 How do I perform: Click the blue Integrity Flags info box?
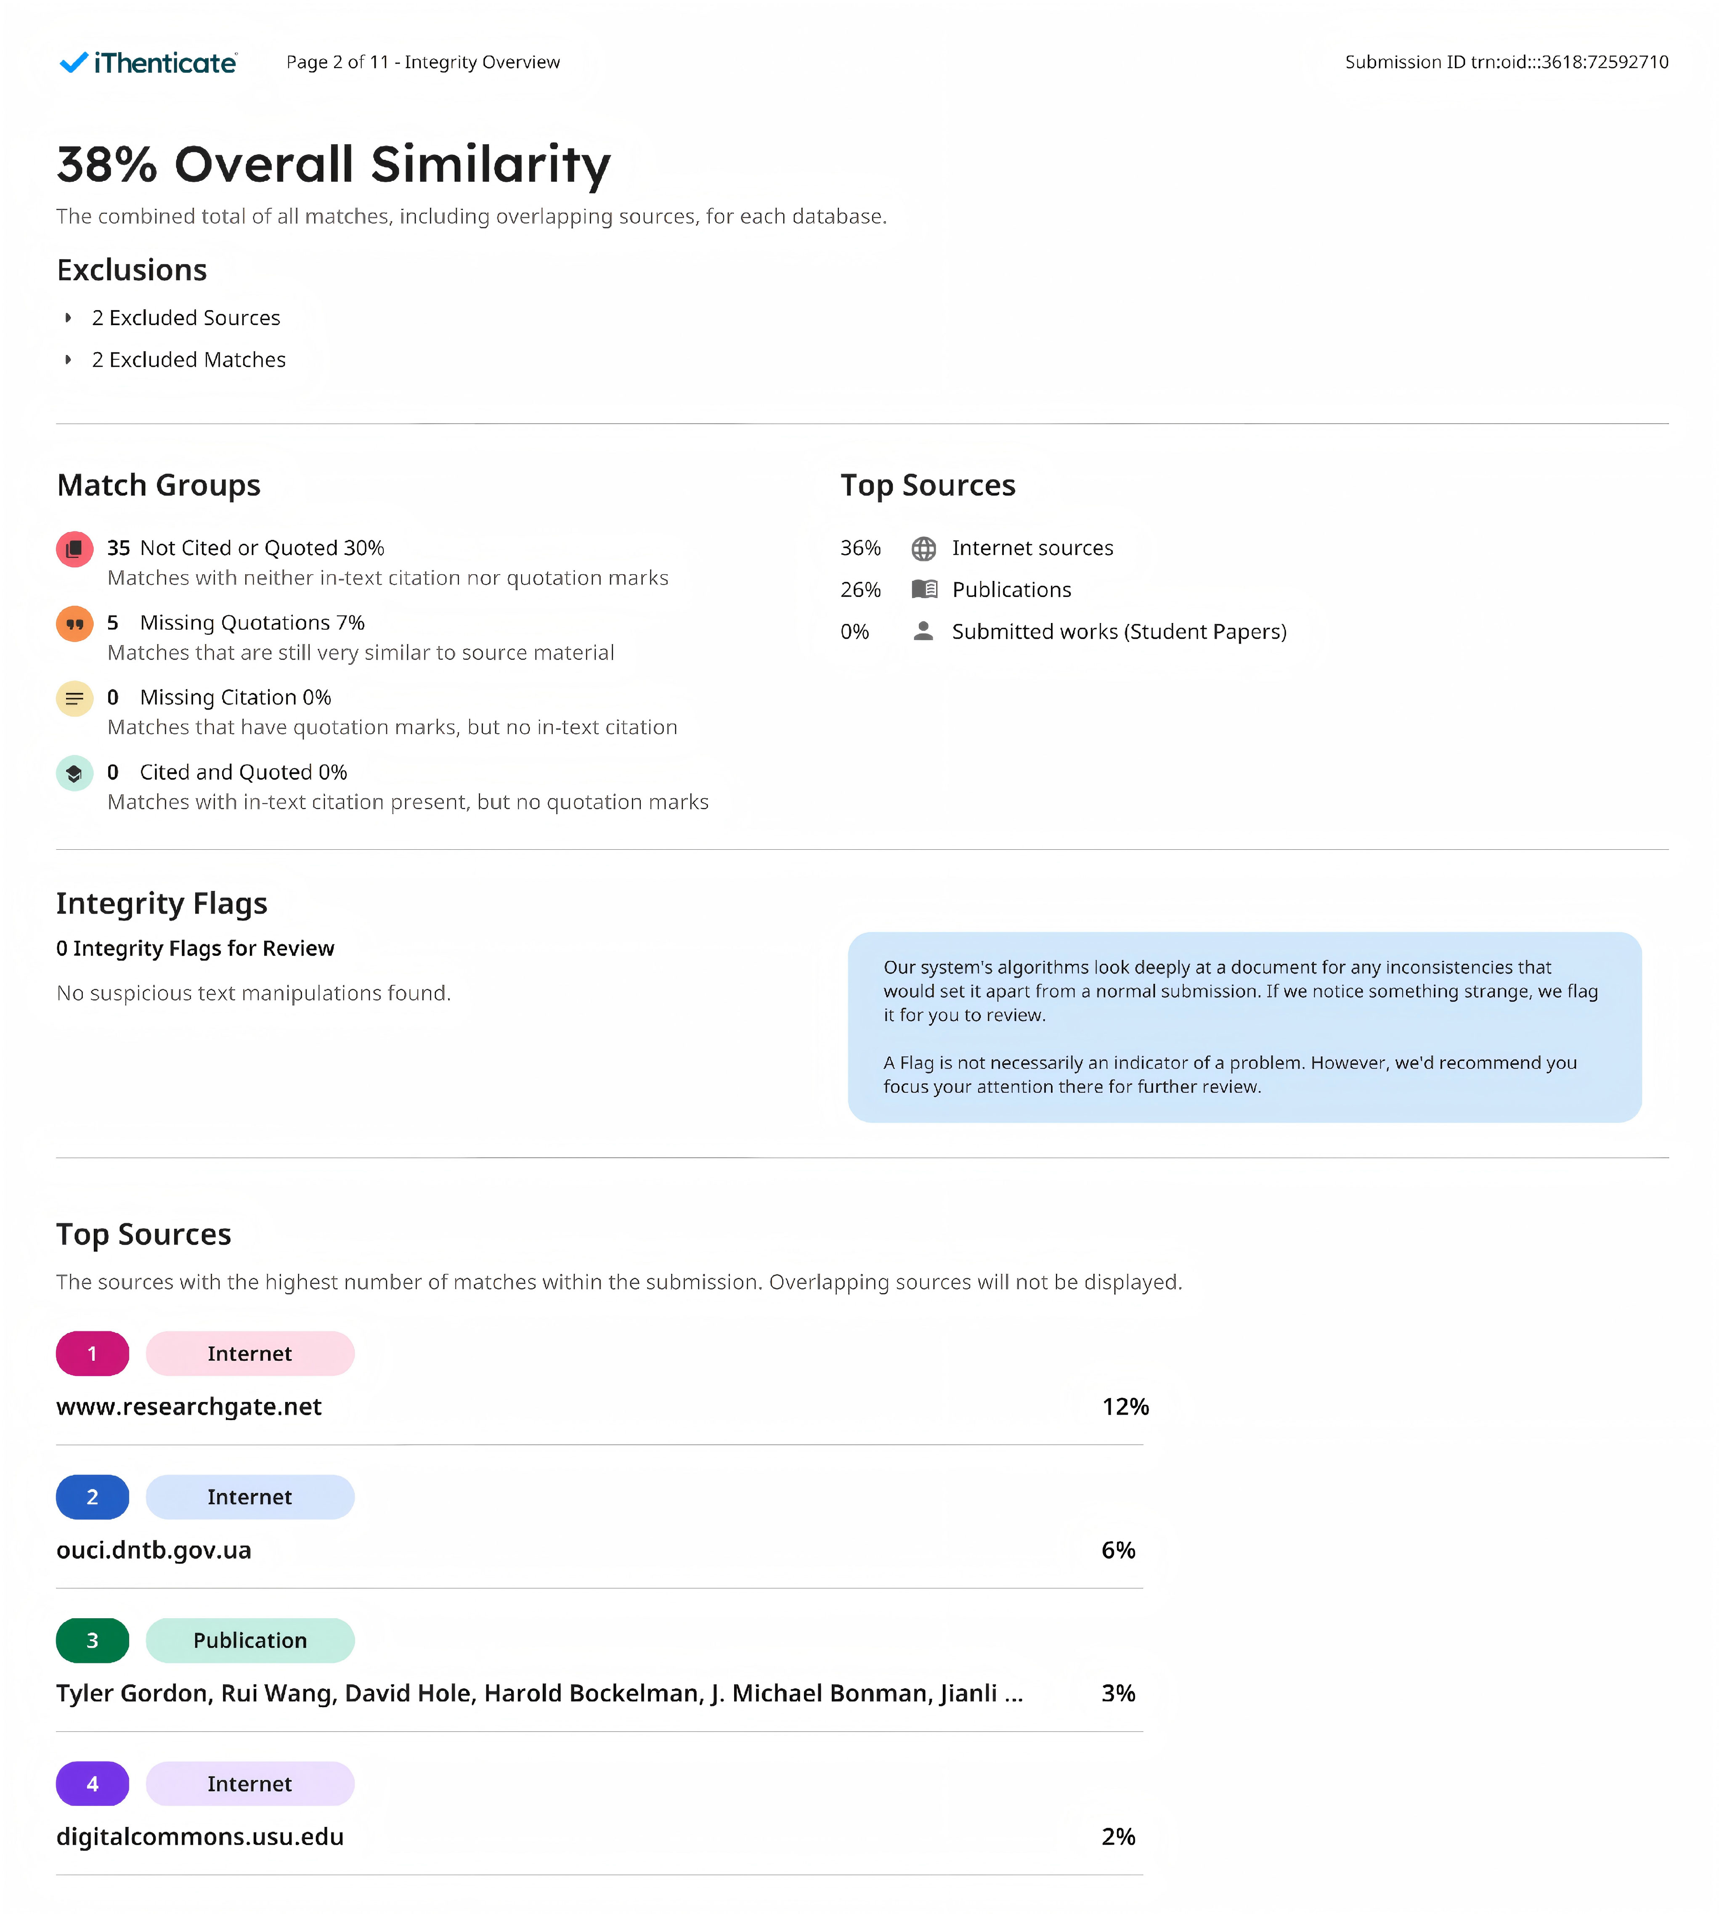[1244, 1026]
